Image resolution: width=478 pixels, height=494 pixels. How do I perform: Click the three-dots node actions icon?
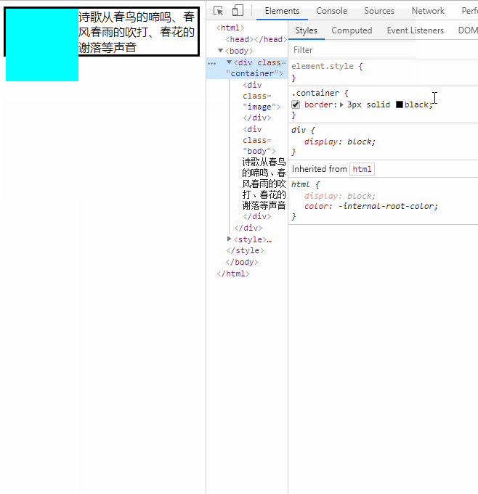click(211, 63)
